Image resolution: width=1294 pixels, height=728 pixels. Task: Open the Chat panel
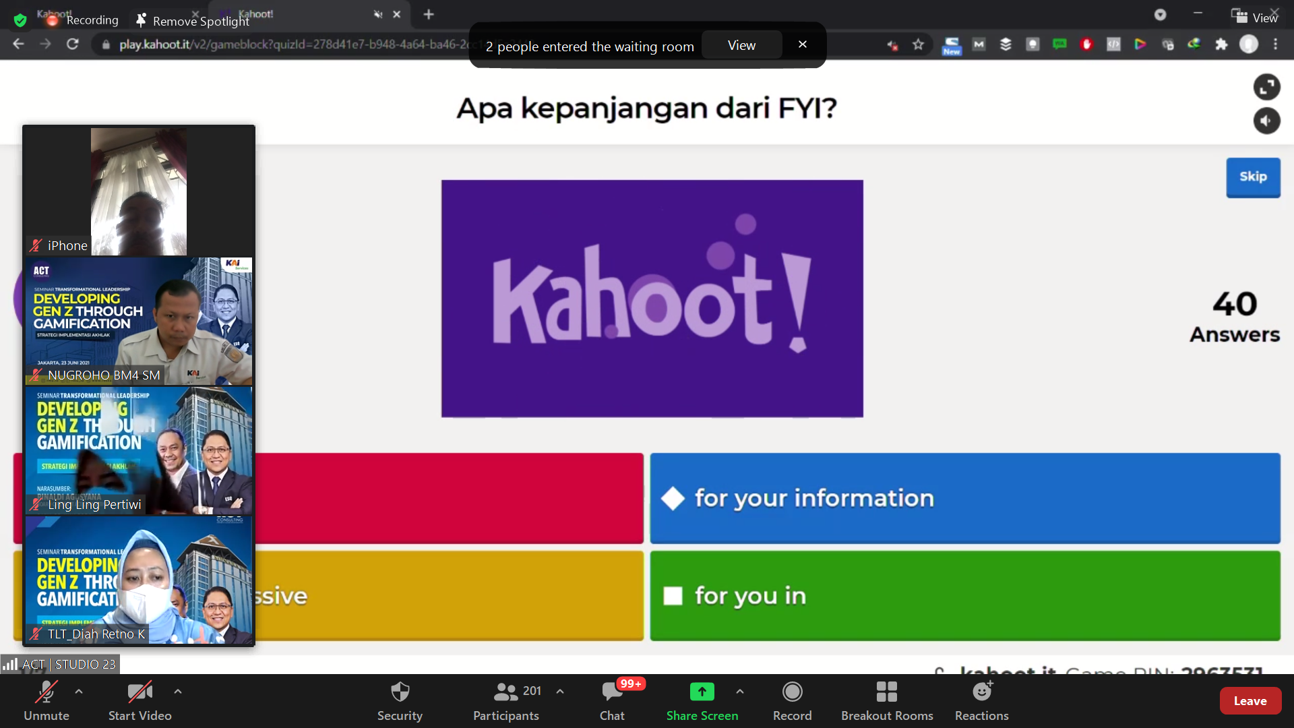612,692
